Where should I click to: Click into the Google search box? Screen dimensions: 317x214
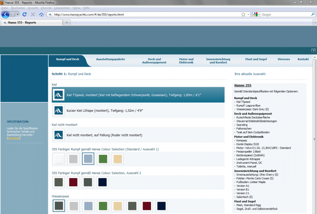[285, 15]
